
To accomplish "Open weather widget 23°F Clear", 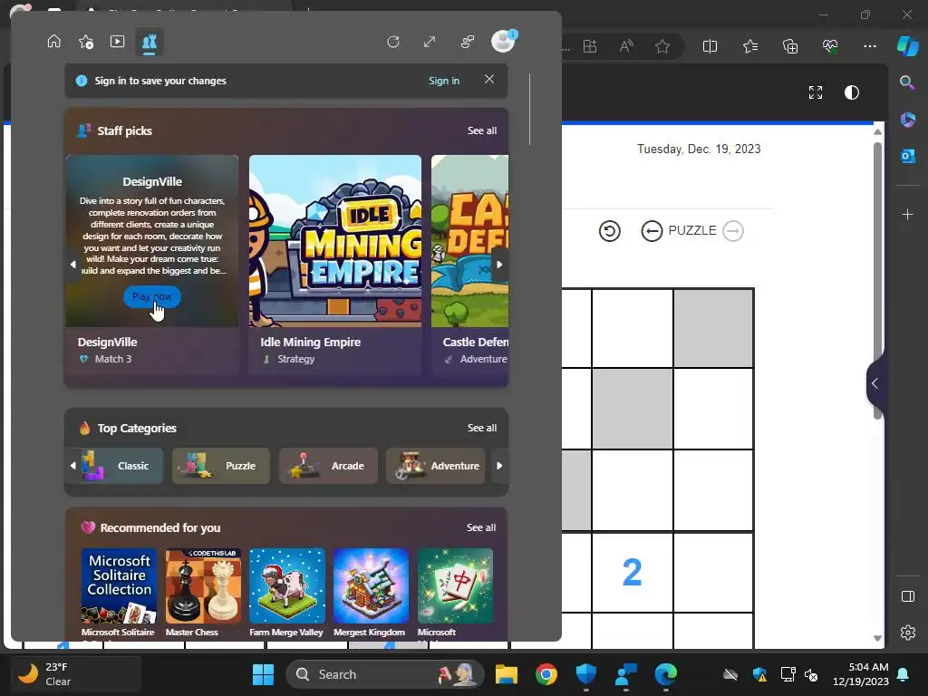I will pos(76,674).
